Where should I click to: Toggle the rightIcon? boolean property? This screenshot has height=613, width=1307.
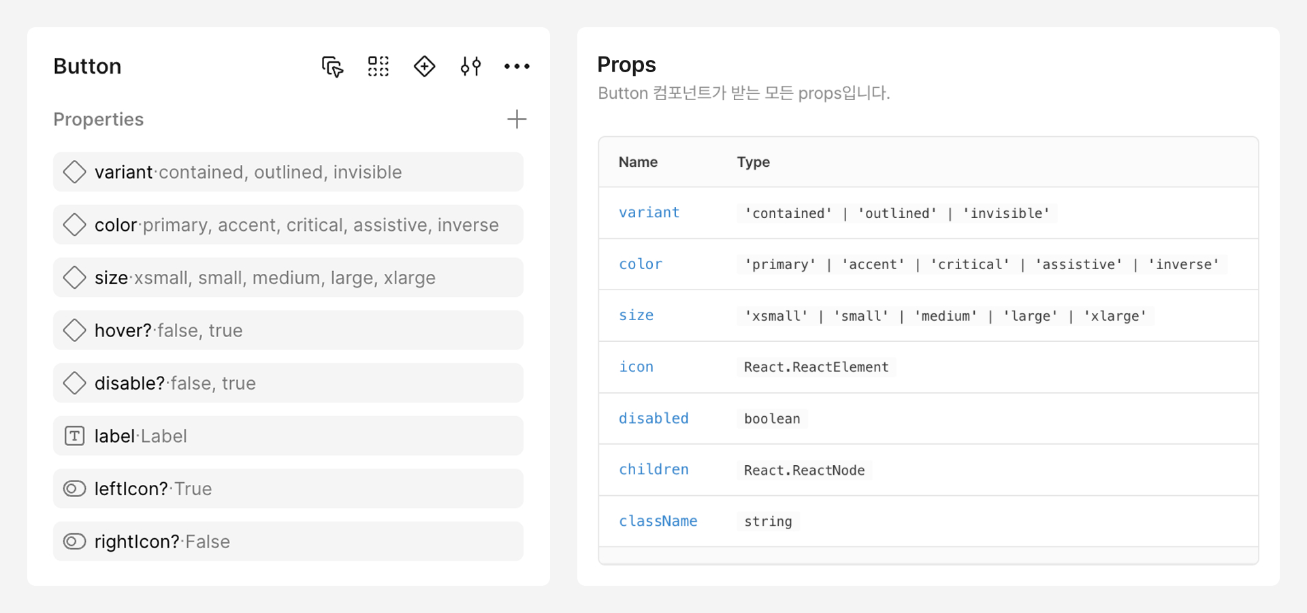click(289, 541)
